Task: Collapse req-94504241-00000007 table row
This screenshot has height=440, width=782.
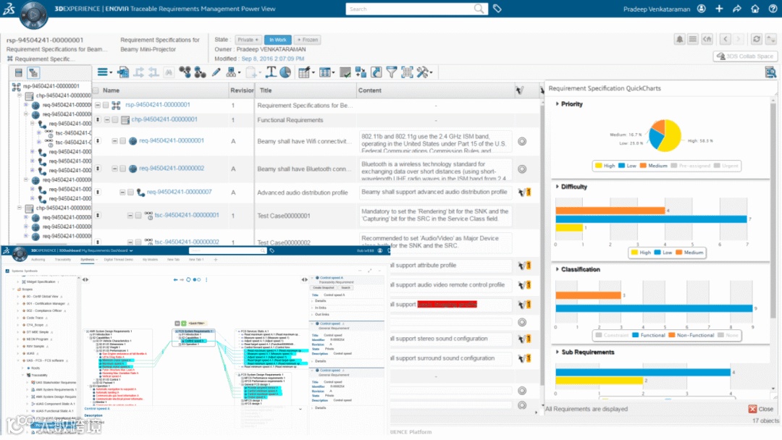Action: tap(122, 192)
